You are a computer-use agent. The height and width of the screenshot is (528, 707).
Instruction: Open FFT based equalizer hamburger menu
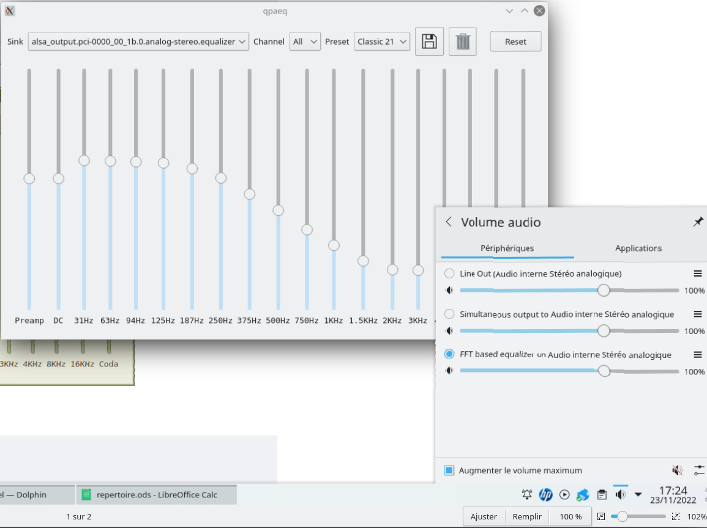(x=698, y=355)
